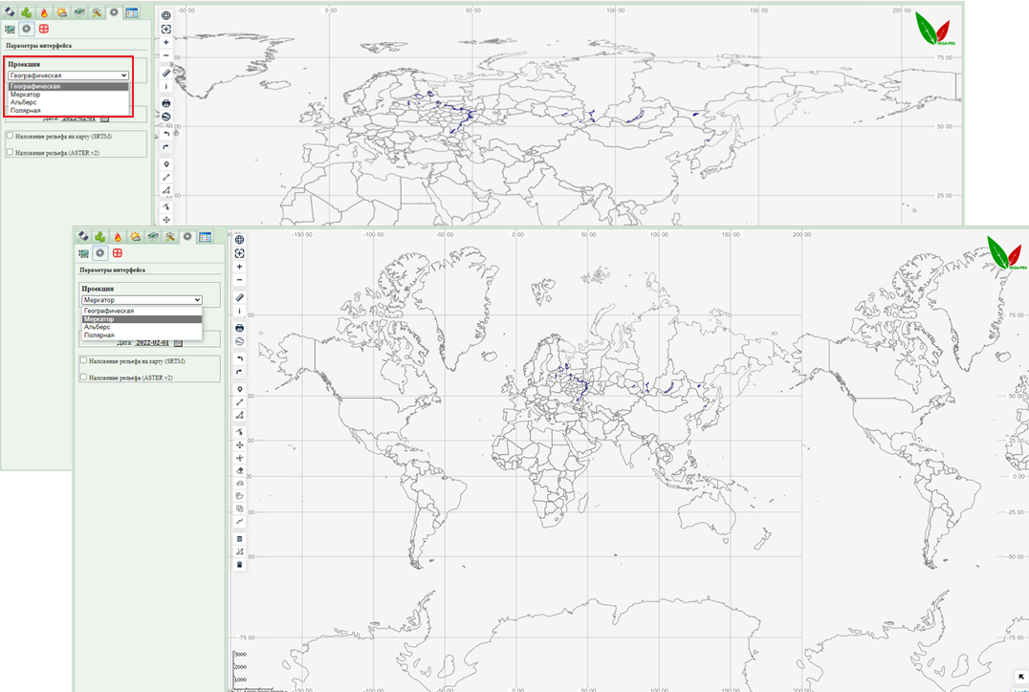Click the date link 2022-02-01 in foreground window
1029x692 pixels.
152,342
